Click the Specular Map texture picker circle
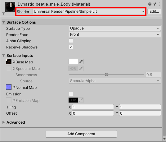This screenshot has height=142, width=166. [14, 68]
